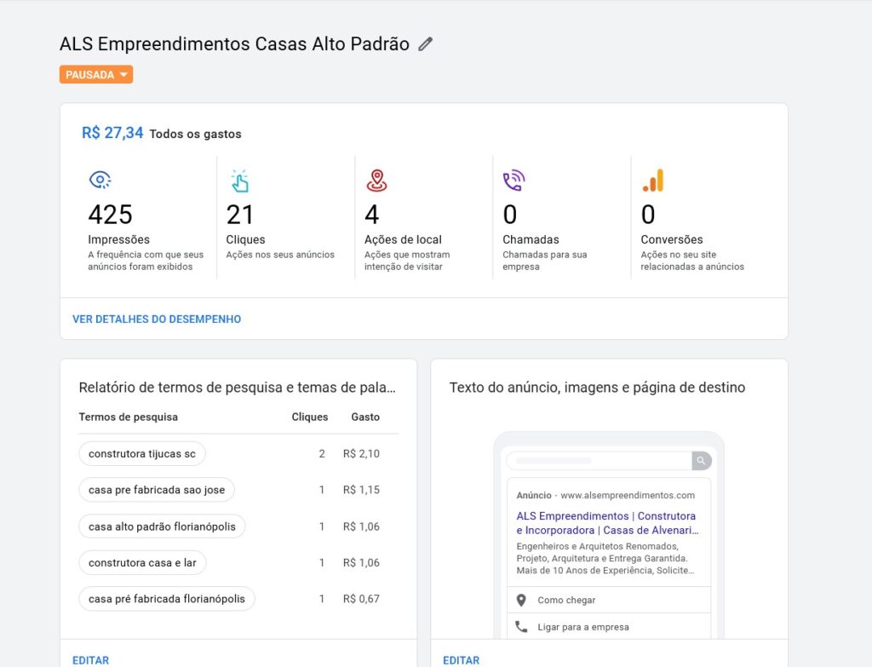Screen dimensions: 872x667
Task: Click EDITAR under the search terms report
Action: 90,660
